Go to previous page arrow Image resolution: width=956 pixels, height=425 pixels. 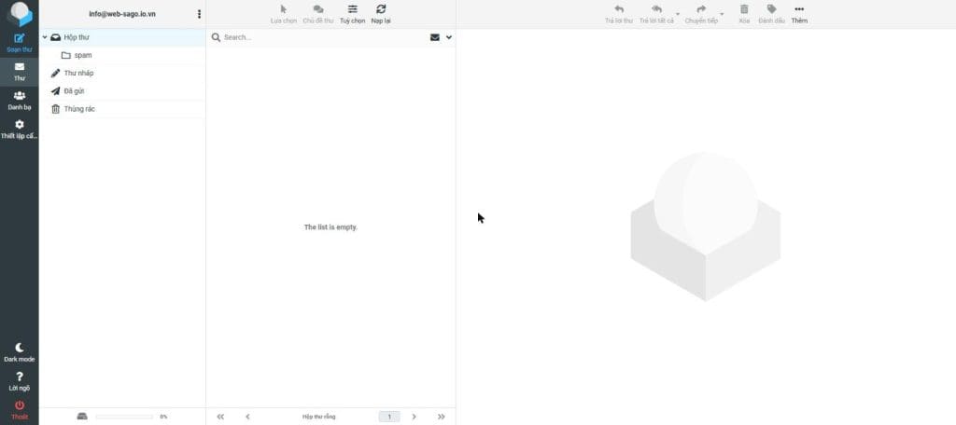[x=247, y=418]
